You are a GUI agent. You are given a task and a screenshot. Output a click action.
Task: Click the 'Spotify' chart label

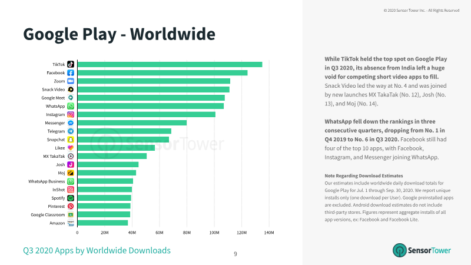pyautogui.click(x=58, y=198)
